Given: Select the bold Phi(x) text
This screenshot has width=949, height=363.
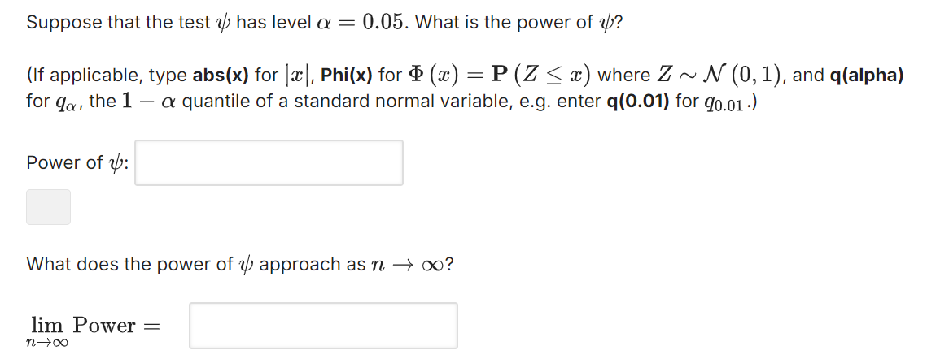Looking at the screenshot, I should [347, 75].
